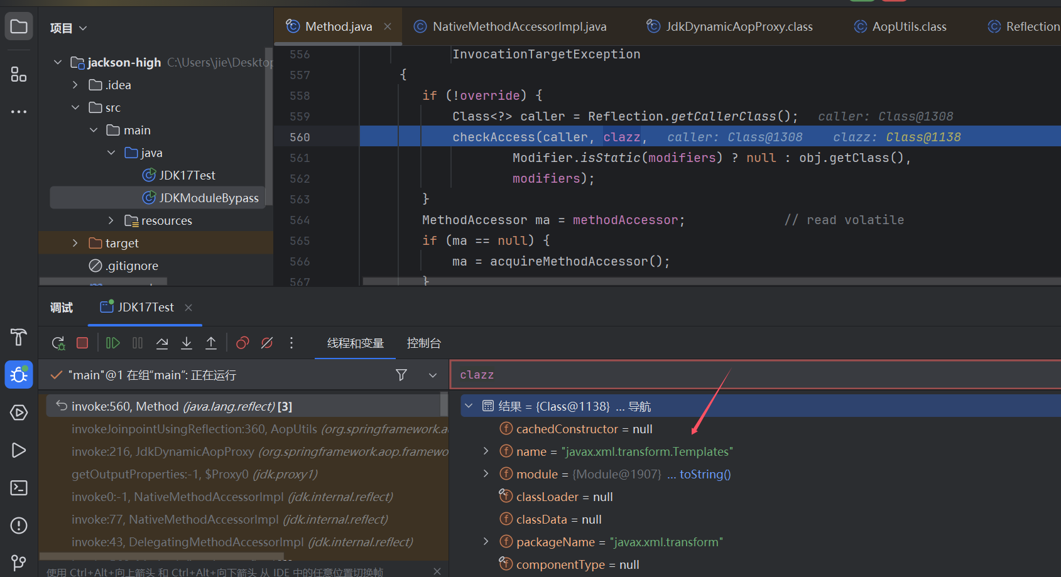The image size is (1061, 577).
Task: Expand the module field variable
Action: point(486,474)
